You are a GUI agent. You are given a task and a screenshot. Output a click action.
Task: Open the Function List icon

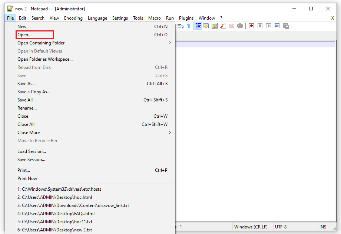[x=223, y=26]
